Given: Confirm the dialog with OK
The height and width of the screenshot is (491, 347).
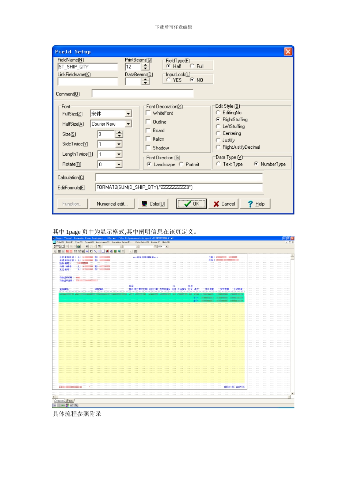Looking at the screenshot, I should tap(191, 204).
